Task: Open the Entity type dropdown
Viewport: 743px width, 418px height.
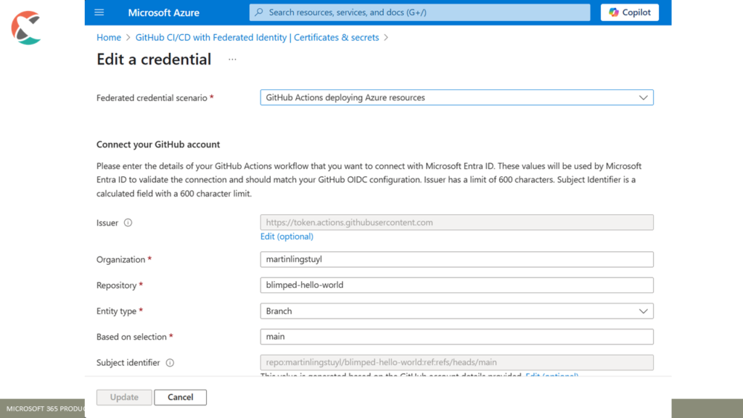Action: (x=457, y=311)
